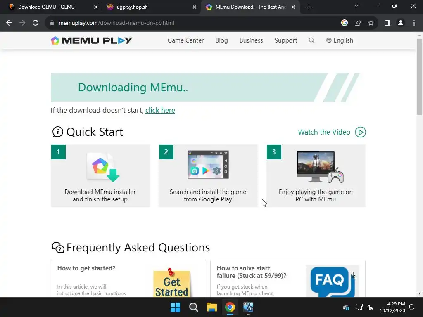Open the Chrome three-dot menu
Image resolution: width=423 pixels, height=317 pixels.
click(x=414, y=23)
